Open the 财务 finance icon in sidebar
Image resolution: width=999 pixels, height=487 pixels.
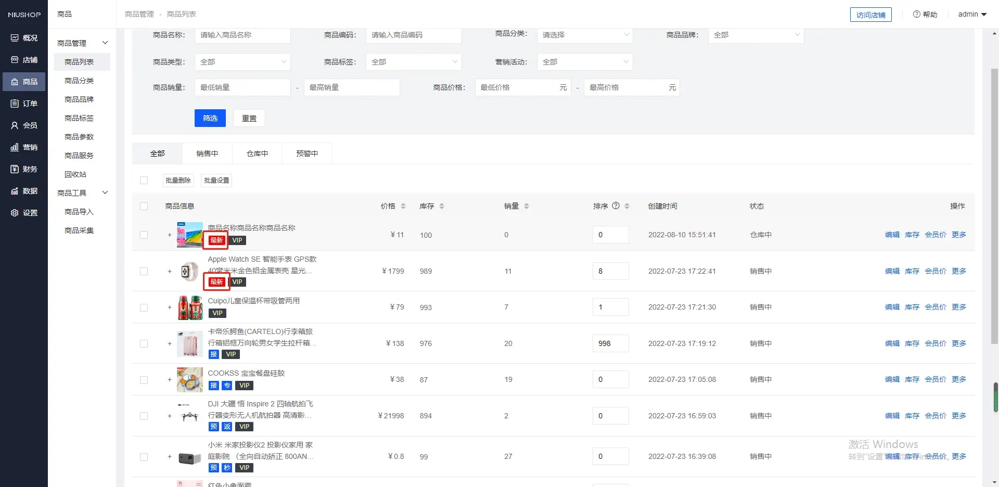coord(15,169)
